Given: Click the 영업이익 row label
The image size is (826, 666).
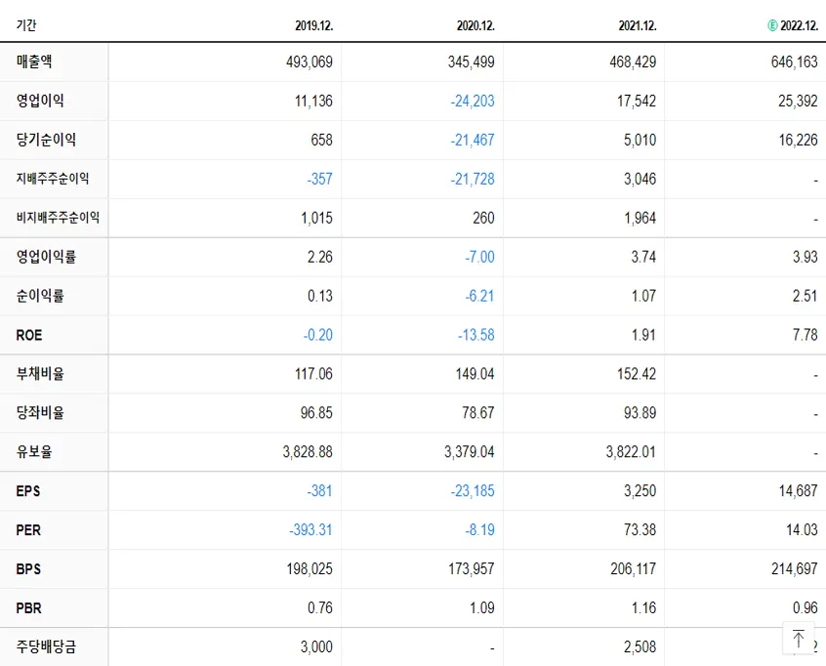Looking at the screenshot, I should pos(40,101).
